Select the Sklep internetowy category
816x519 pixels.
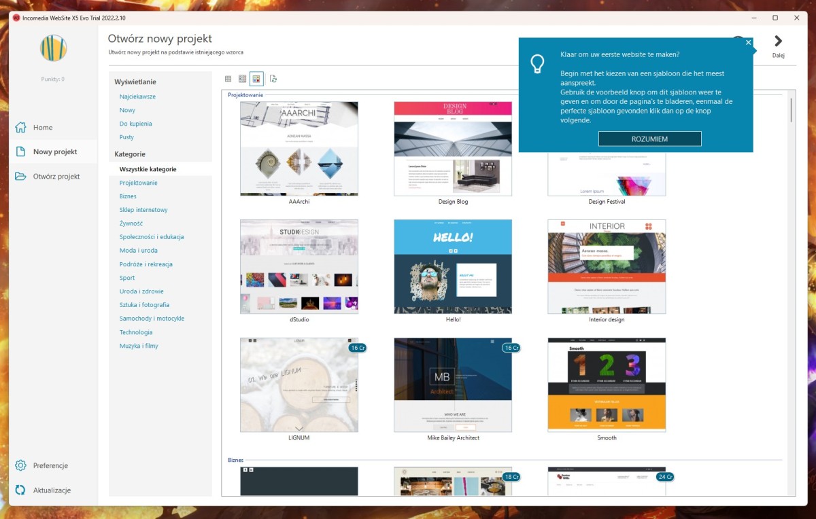pyautogui.click(x=143, y=210)
